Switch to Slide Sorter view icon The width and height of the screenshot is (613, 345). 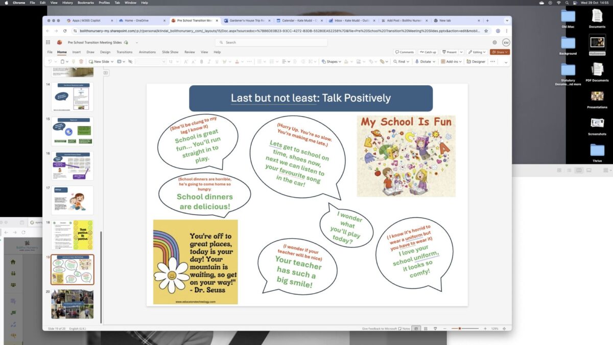[426, 328]
